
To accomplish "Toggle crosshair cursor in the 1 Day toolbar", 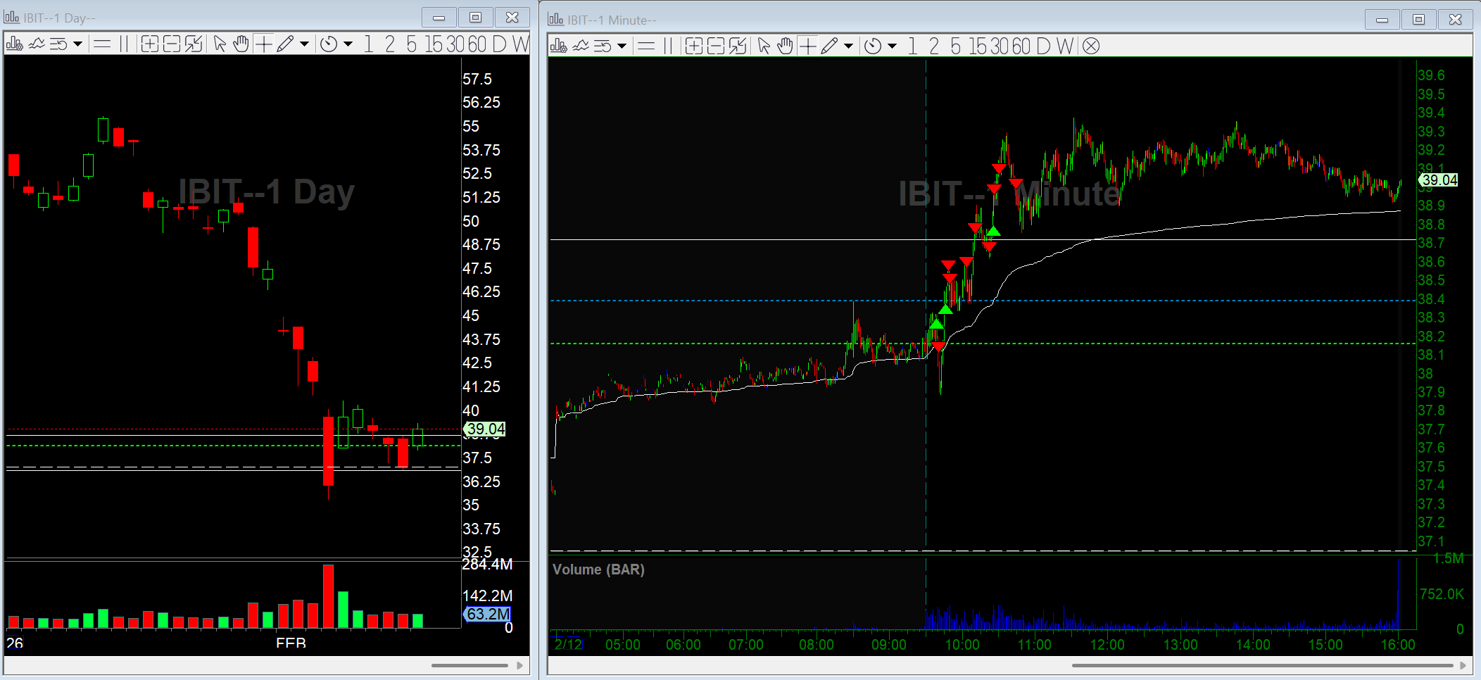I will pos(263,44).
